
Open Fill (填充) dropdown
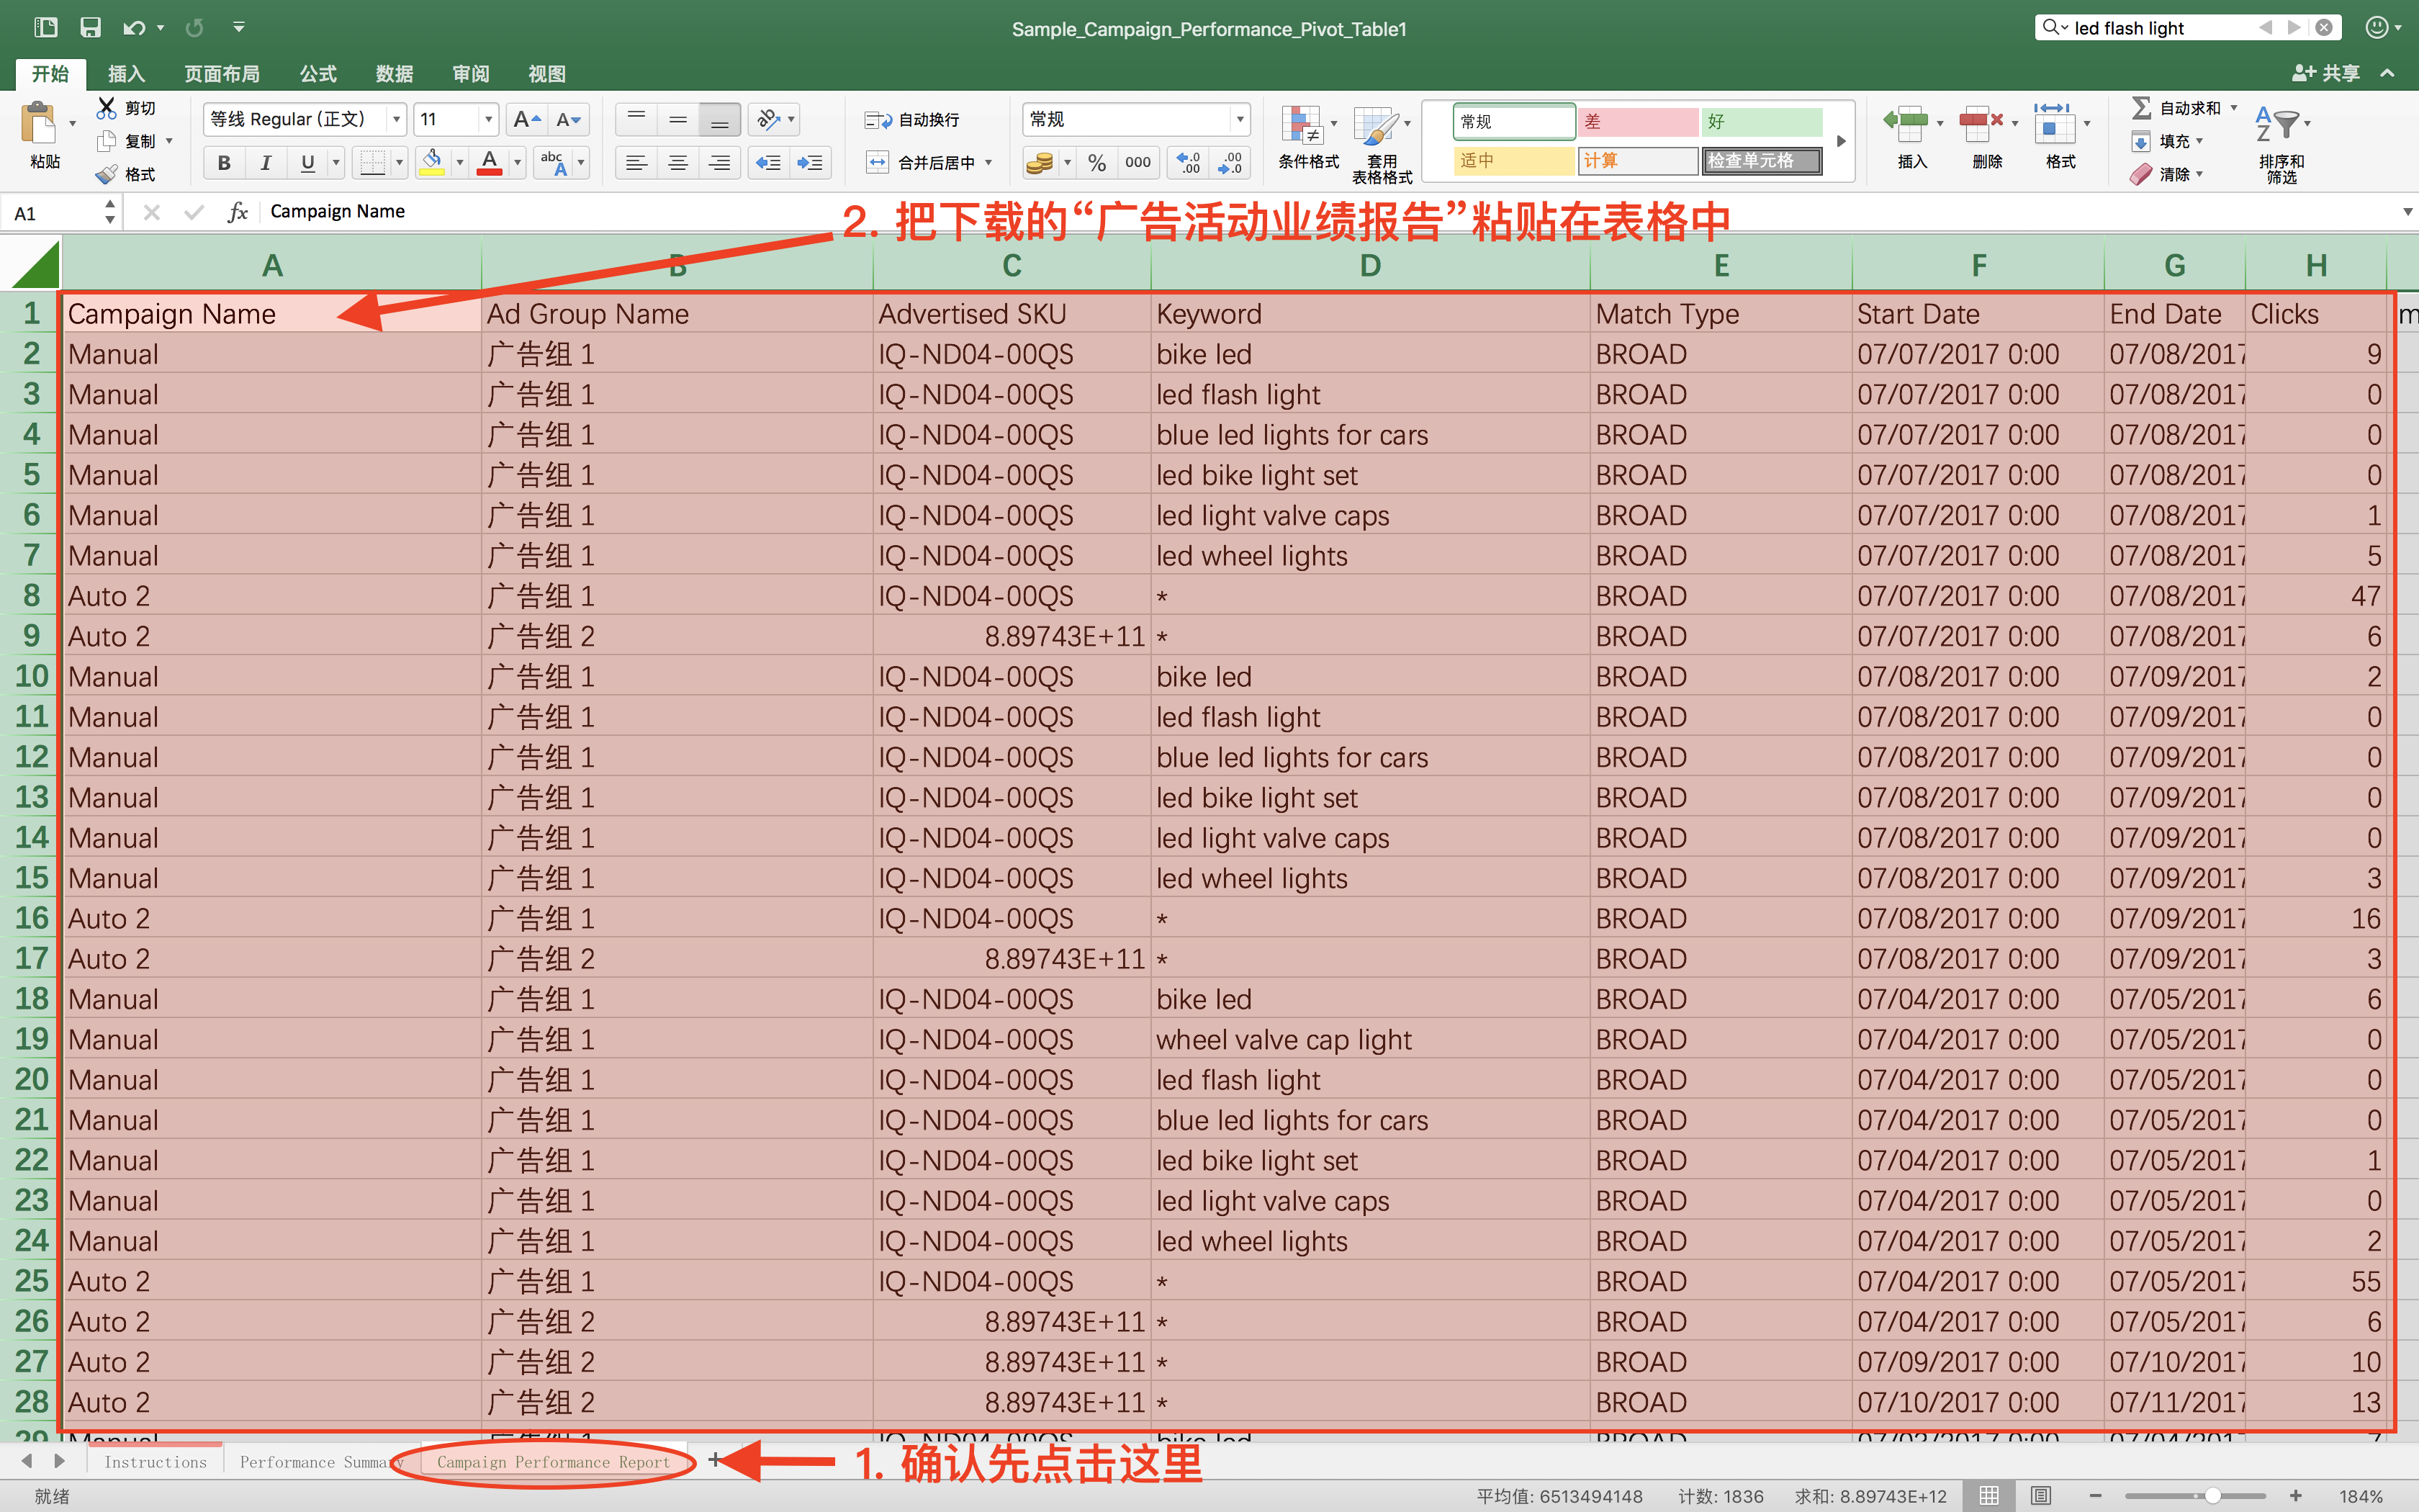point(2200,141)
